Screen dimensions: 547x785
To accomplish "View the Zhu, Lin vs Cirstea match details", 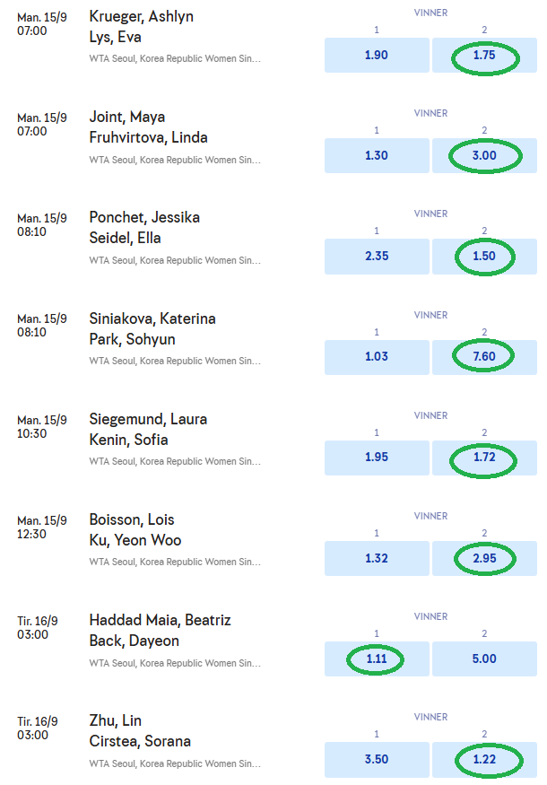I will coord(139,731).
